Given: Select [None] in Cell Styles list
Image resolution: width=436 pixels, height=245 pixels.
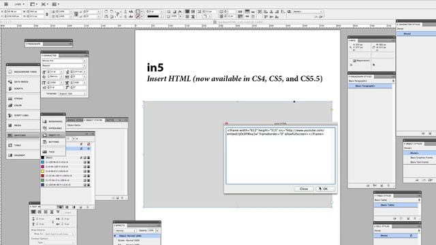Looking at the screenshot, I should click(x=395, y=235).
